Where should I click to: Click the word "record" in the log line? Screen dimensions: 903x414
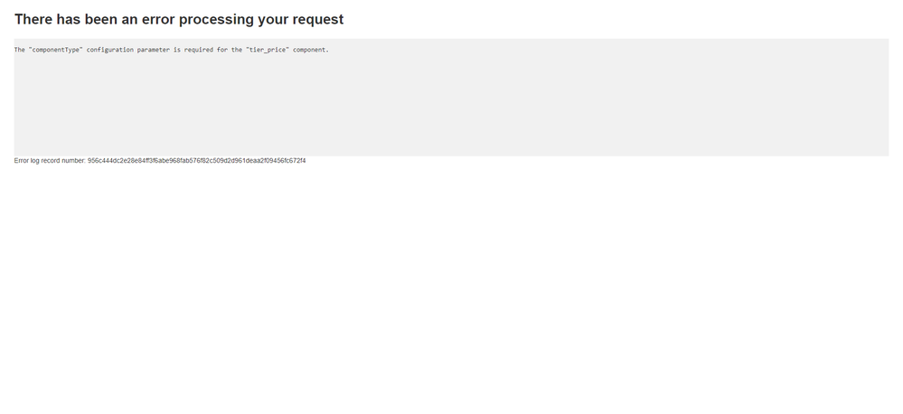(51, 161)
